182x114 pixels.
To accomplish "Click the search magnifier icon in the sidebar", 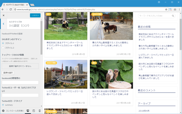I will coord(173,16).
